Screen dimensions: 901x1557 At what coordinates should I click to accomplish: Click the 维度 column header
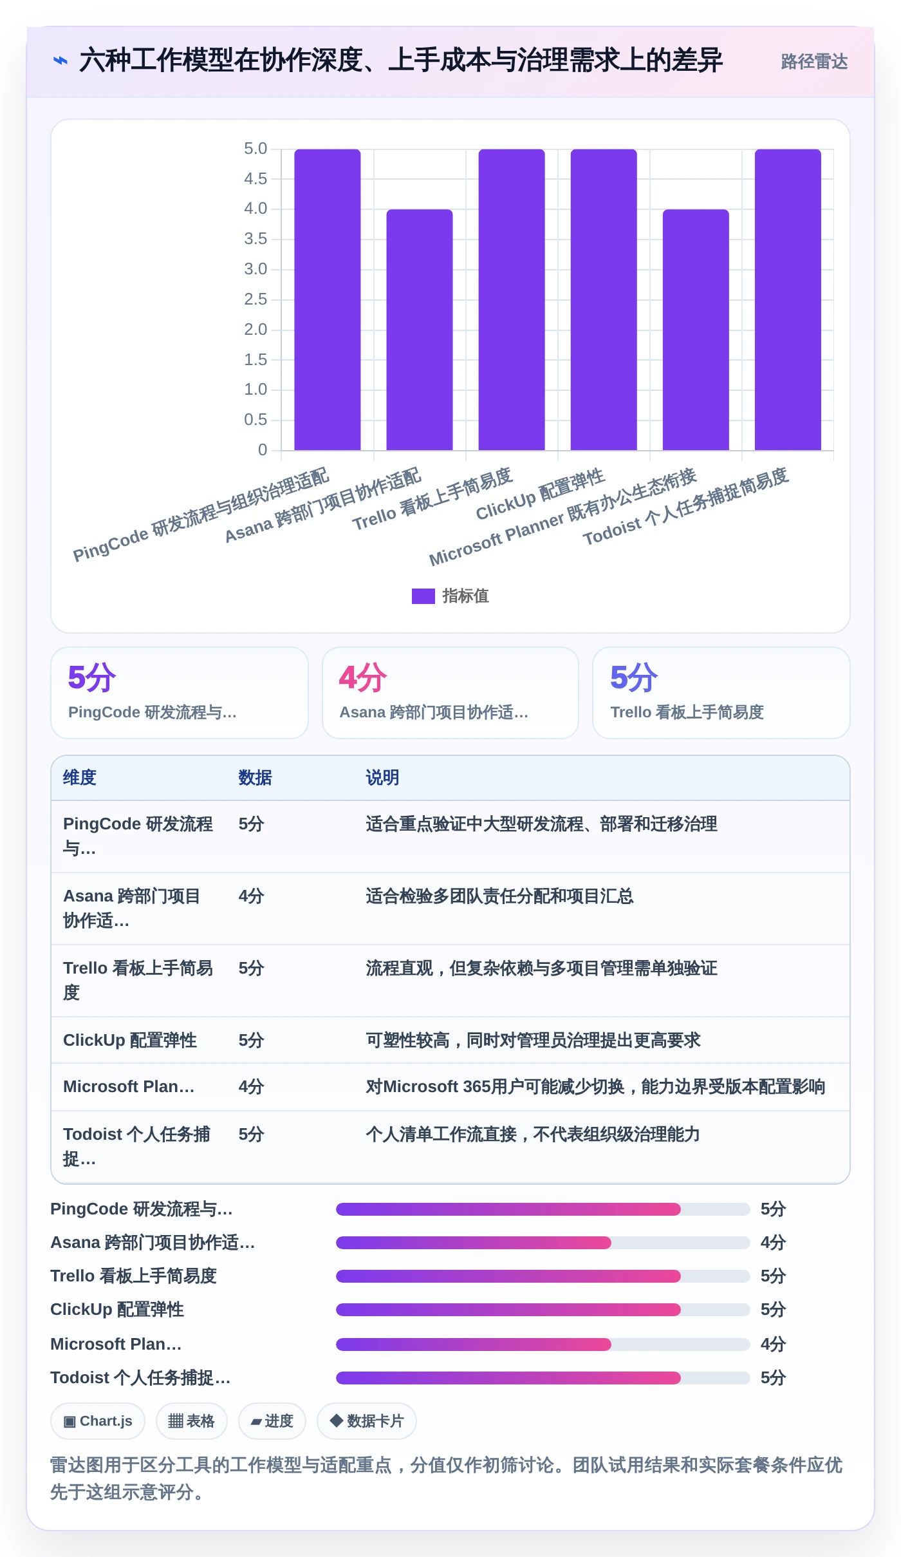80,778
